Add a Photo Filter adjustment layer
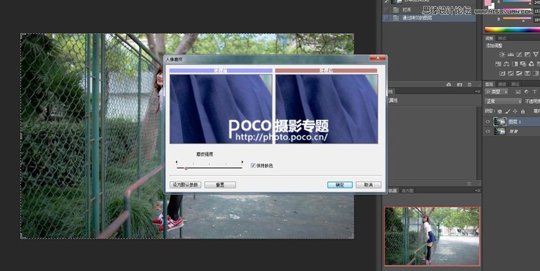 pyautogui.click(x=522, y=64)
